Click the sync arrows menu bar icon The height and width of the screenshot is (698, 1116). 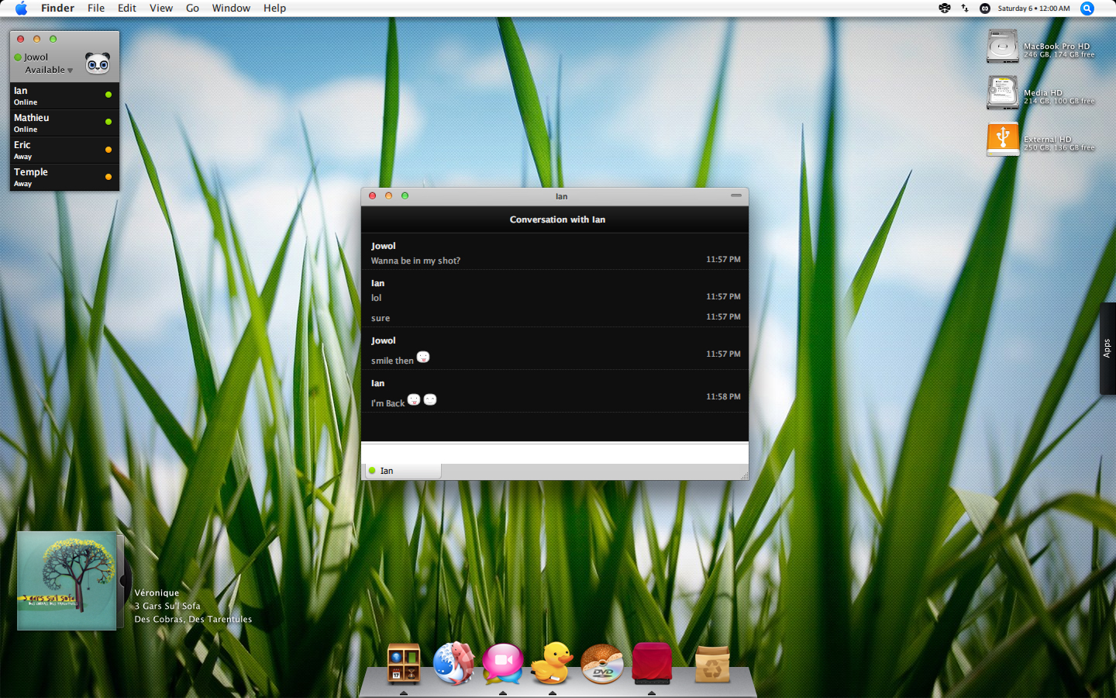point(965,9)
